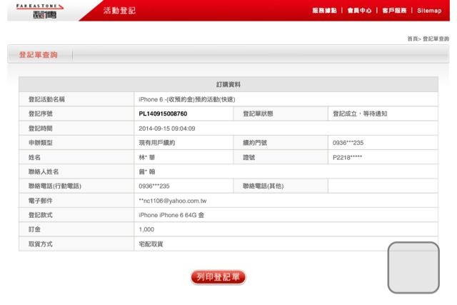Click the 聯絡人姓名 label
Viewport: 457px width, 305px height.
click(x=44, y=171)
